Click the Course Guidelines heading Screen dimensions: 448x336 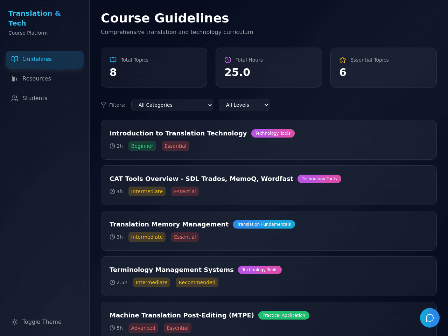pyautogui.click(x=165, y=18)
